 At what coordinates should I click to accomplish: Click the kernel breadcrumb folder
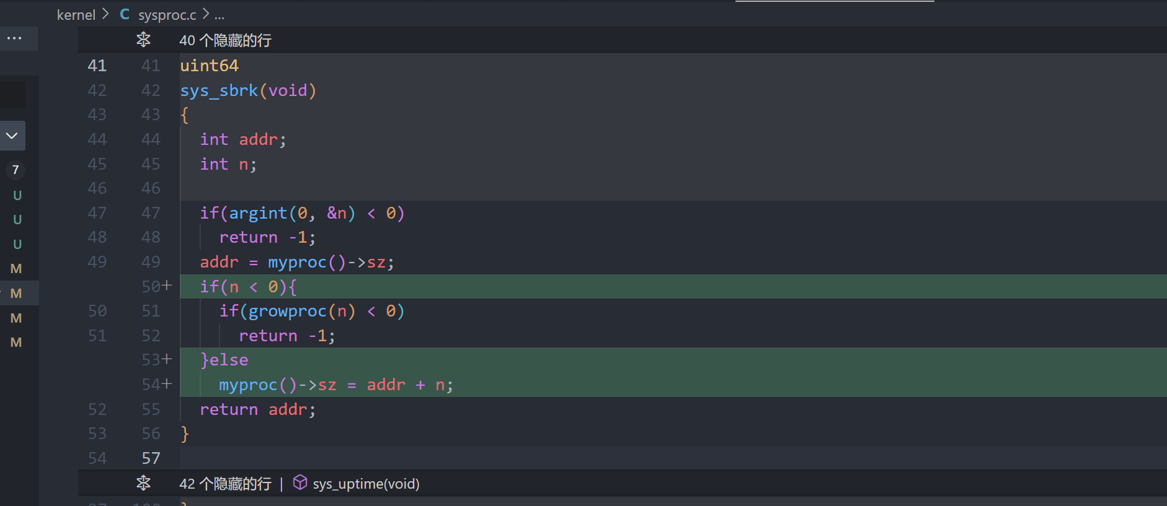point(76,15)
